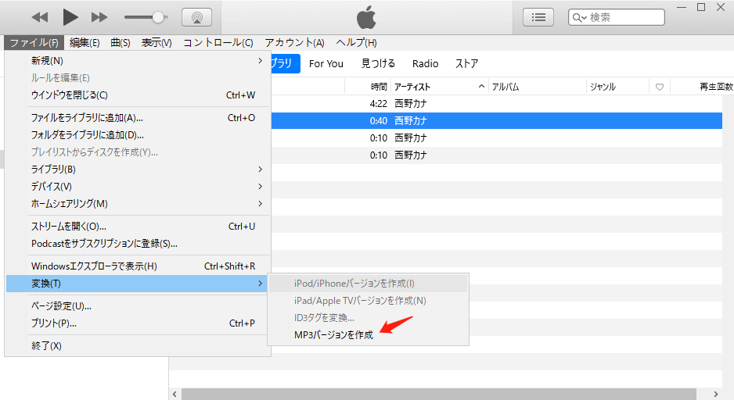Select Podcastをサブスクリプションに登録(S)...
Image resolution: width=734 pixels, height=400 pixels.
(x=138, y=244)
